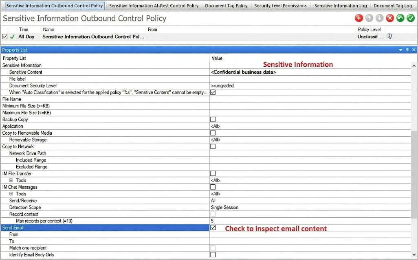Screen dimensions: 418x260
Task: Select the Send Email property row
Action: coord(105,227)
